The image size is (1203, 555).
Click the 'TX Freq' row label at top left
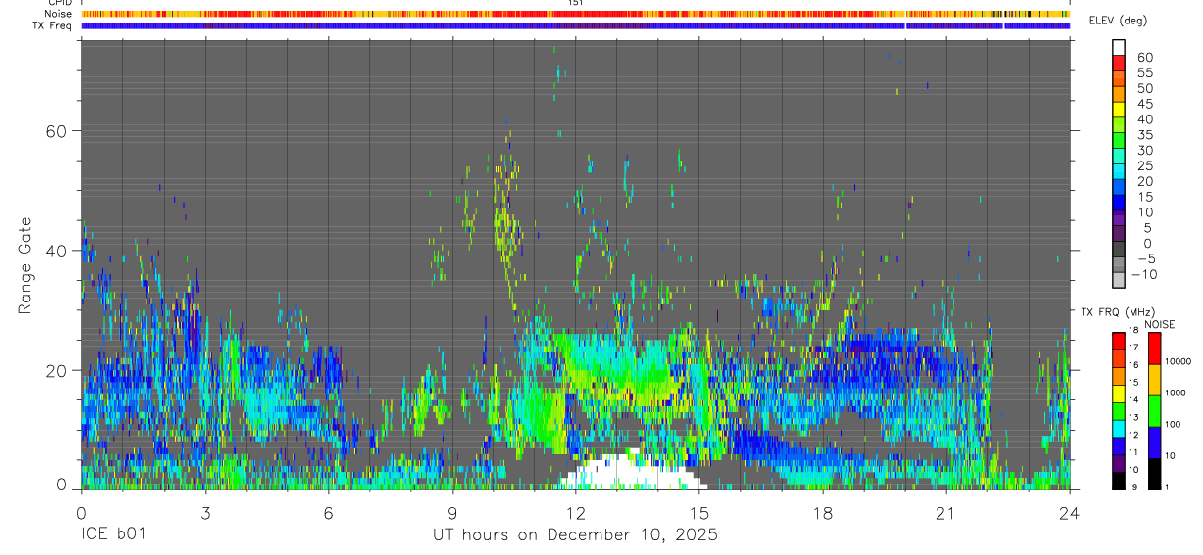54,25
